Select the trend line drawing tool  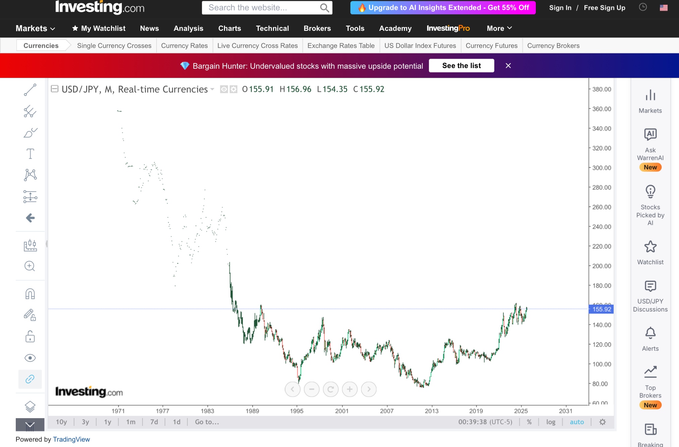point(30,90)
